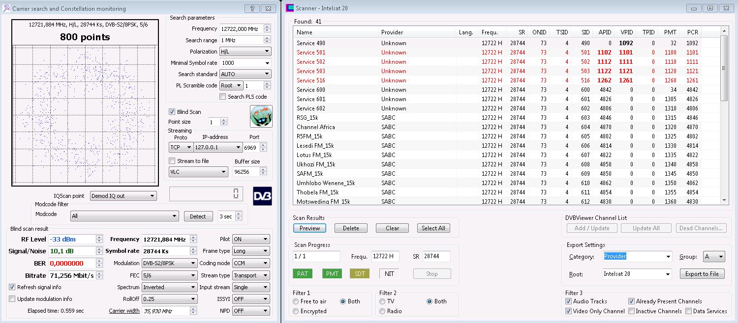The image size is (738, 323).
Task: Select the Channel Africa row
Action: (x=507, y=127)
